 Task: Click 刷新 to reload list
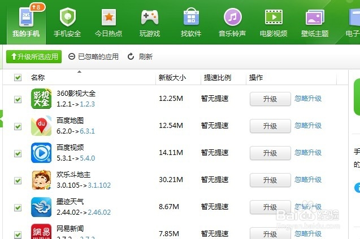click(140, 56)
